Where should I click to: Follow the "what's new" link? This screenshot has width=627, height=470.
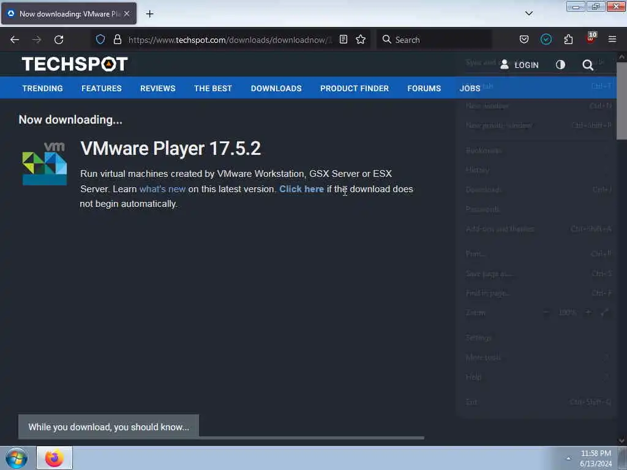click(162, 189)
